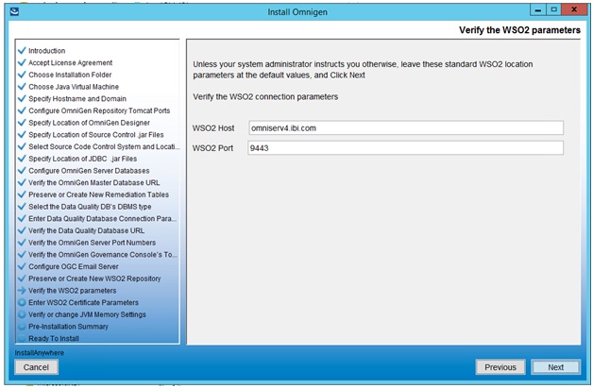Viewport: 593px width, 388px height.
Task: Click checkmark beside Preserve or Create New Remediation Tables
Action: click(22, 194)
